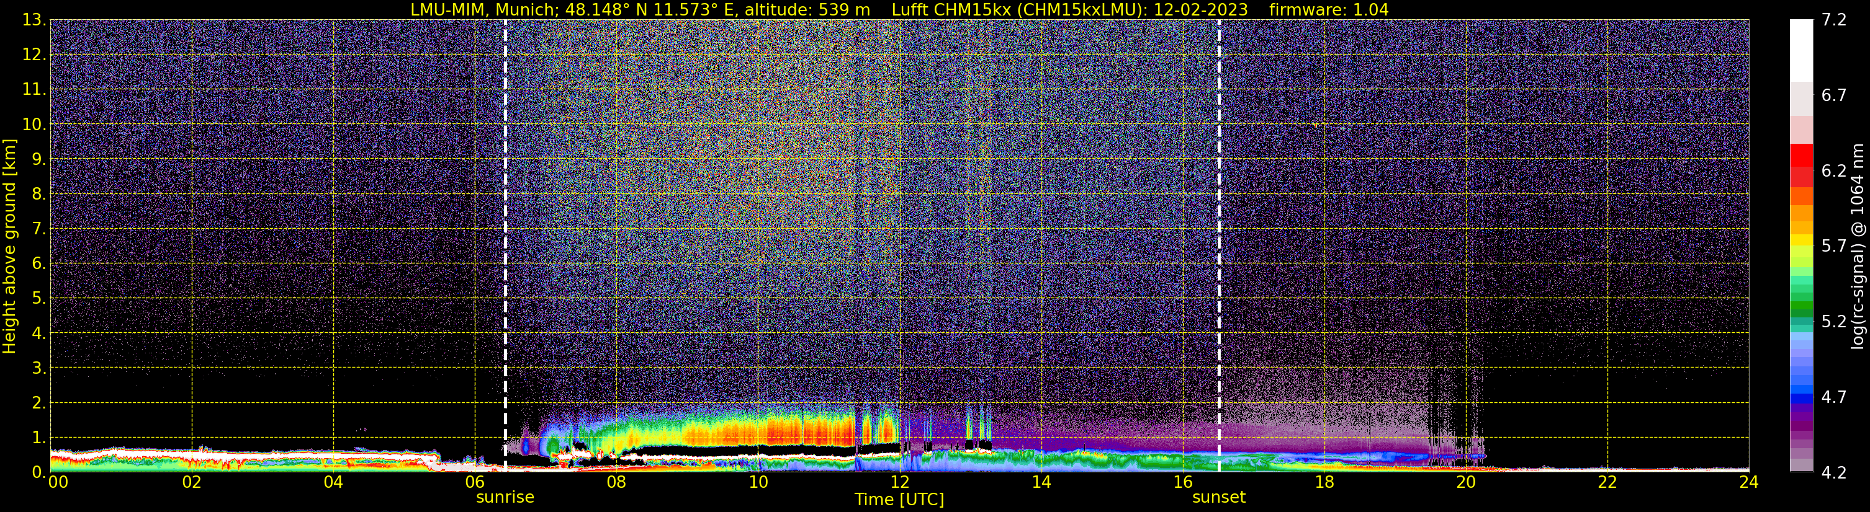This screenshot has height=512, width=1870.
Task: Click the '06' time tick label
Action: click(475, 482)
